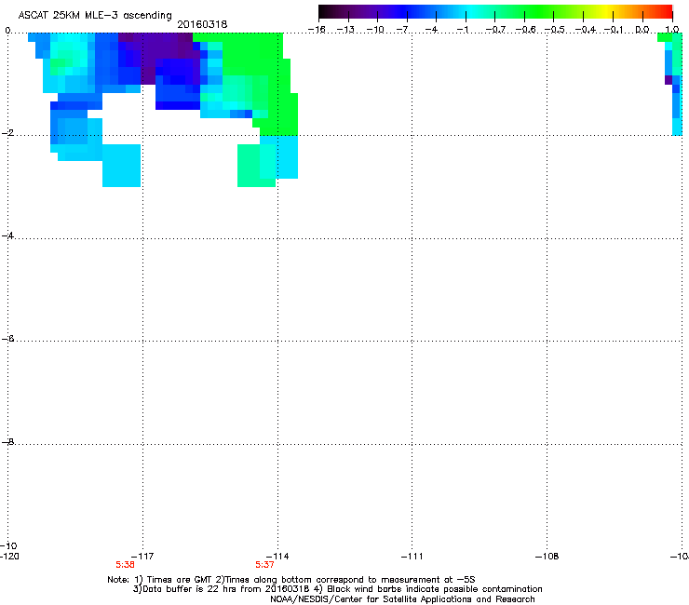Click the colorbar -16 tick label

pos(317,30)
